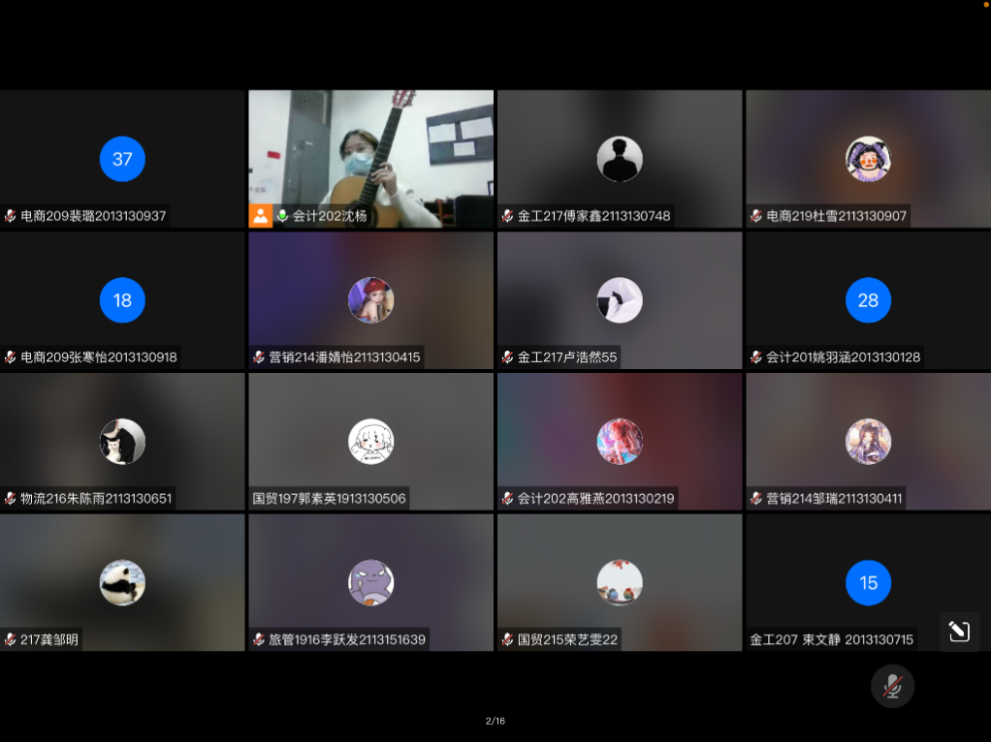Click the blue 28 avatar circle

869,300
